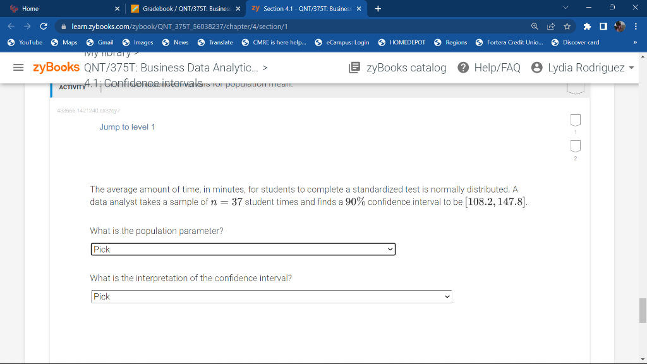
Task: Open zyBooks catalog icon
Action: 354,67
